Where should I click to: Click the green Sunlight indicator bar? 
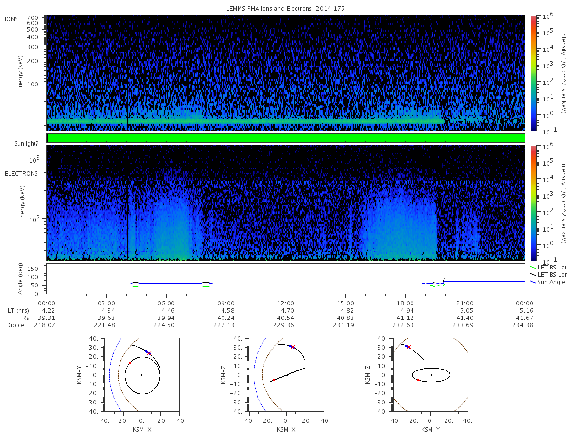coord(286,138)
